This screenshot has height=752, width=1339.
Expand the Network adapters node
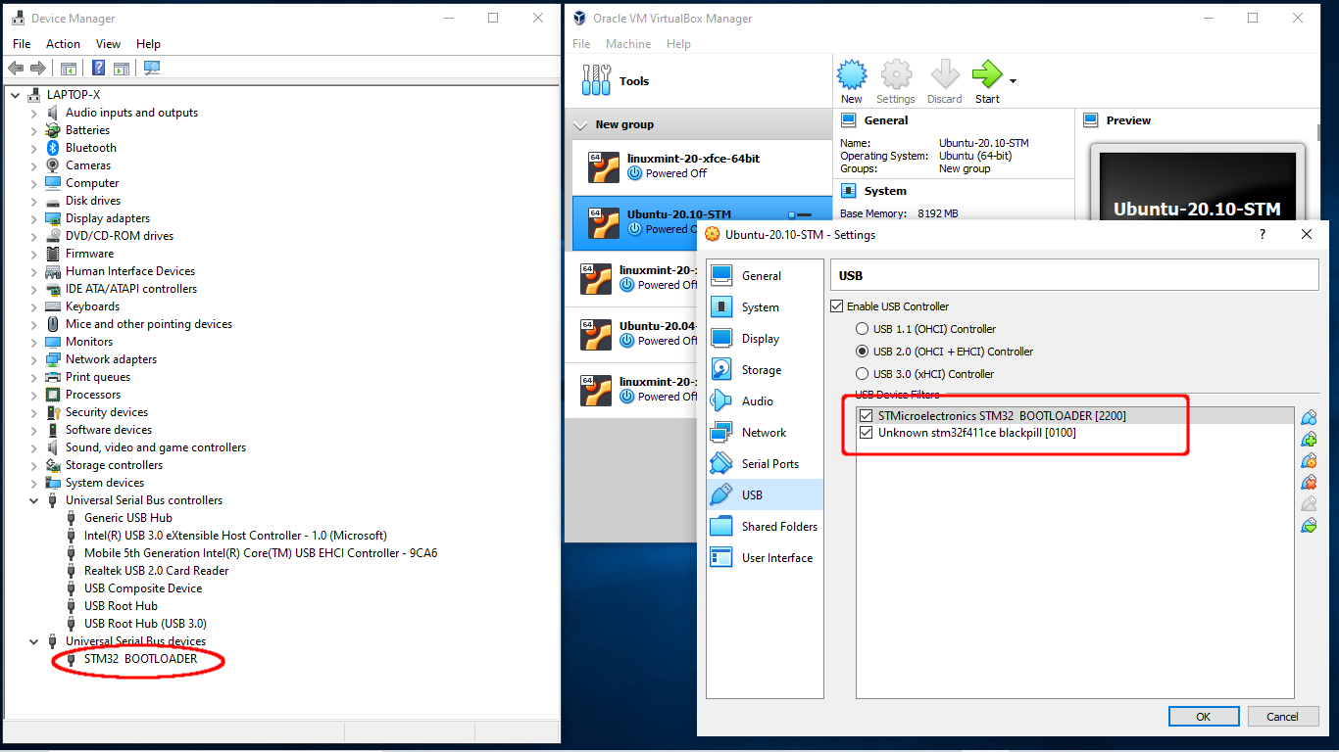tap(34, 359)
